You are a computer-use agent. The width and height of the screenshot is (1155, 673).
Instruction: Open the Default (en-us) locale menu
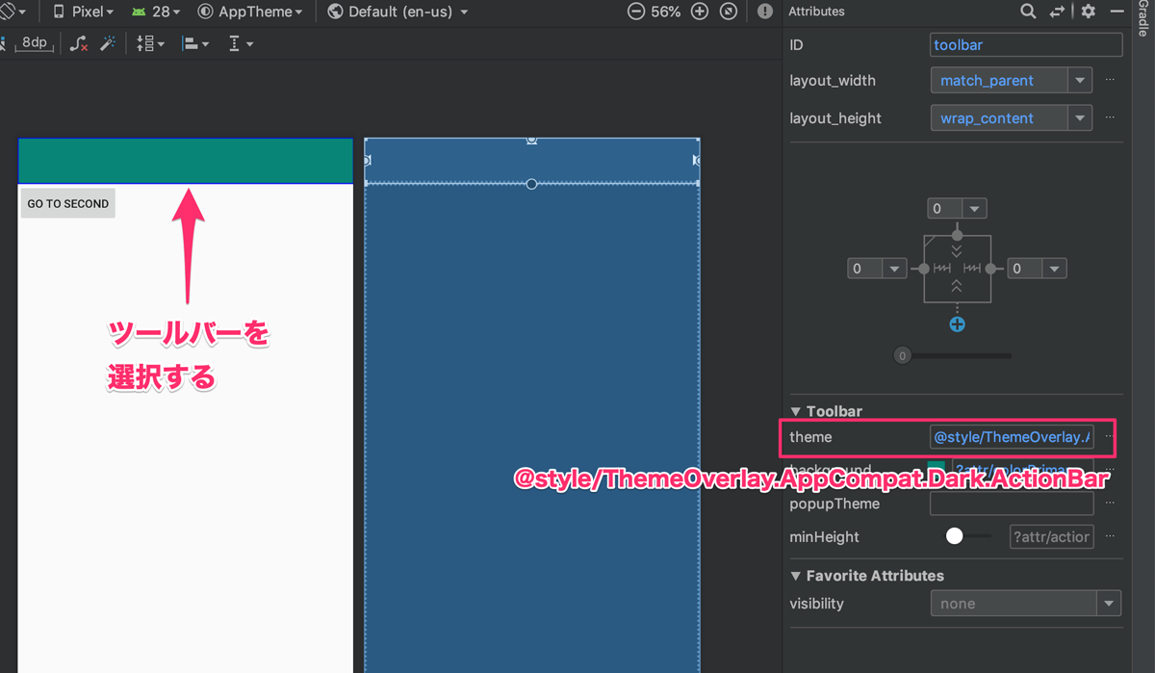coord(398,12)
